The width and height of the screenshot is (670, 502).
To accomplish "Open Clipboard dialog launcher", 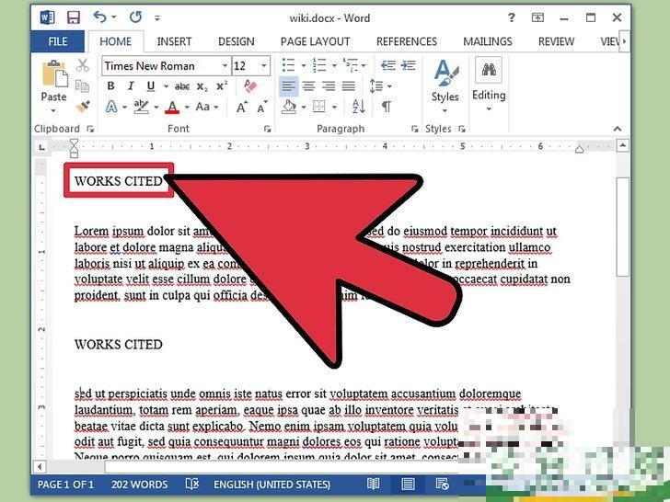I will tap(90, 129).
